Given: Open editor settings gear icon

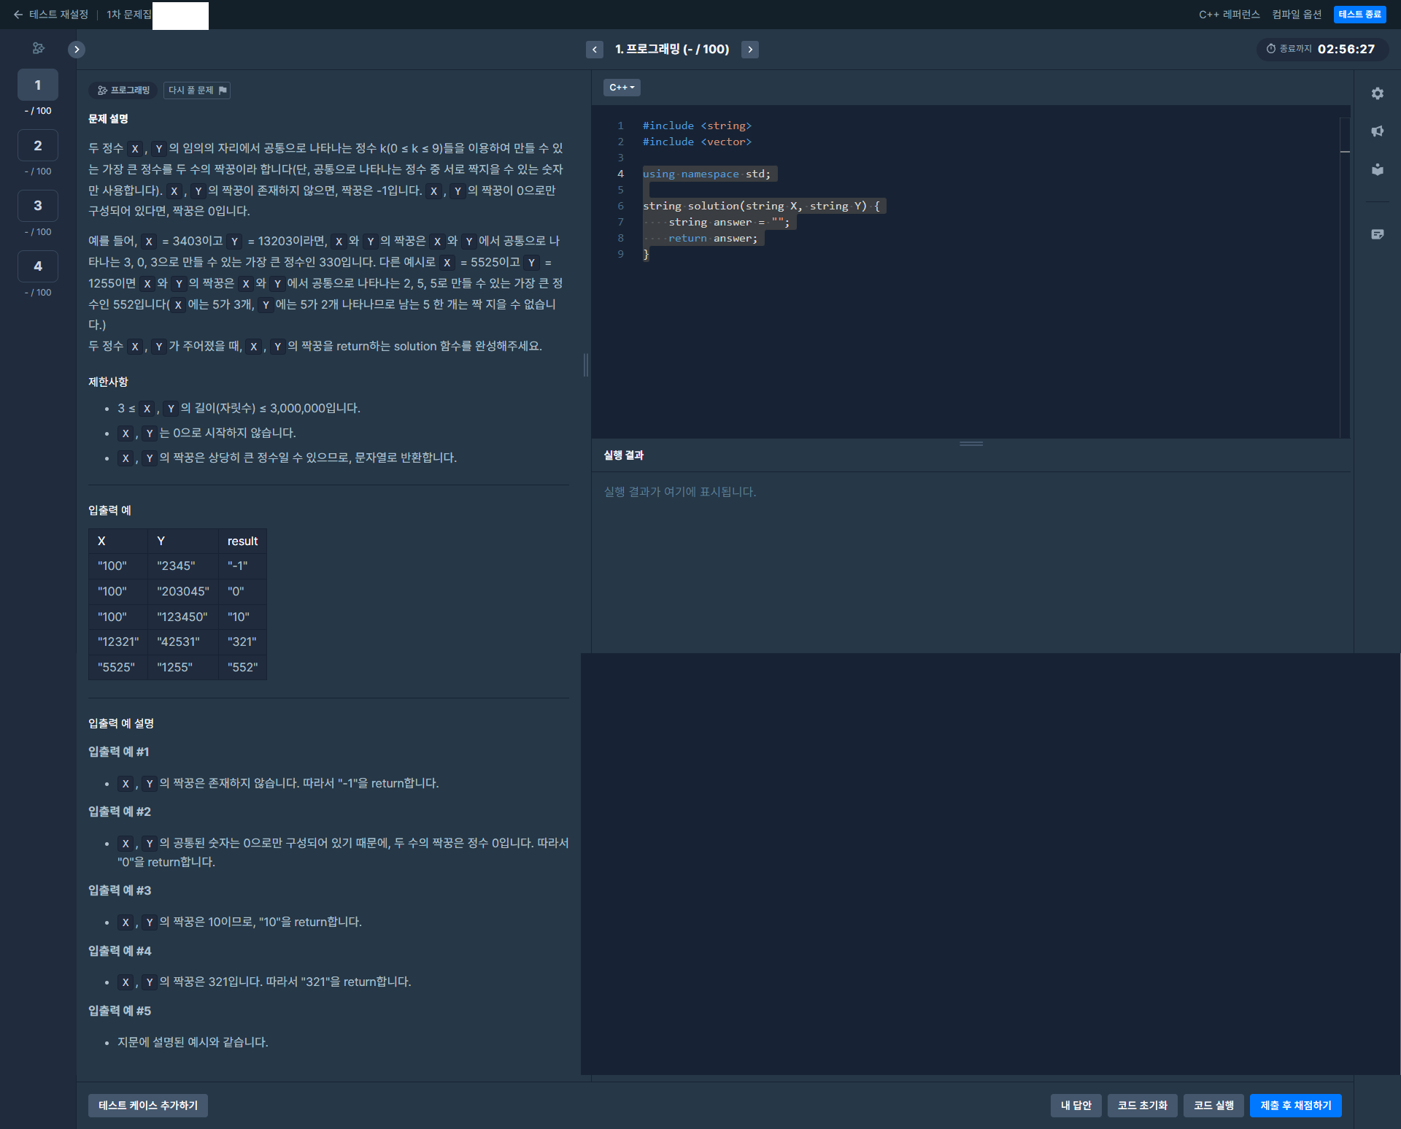Looking at the screenshot, I should click(x=1377, y=93).
